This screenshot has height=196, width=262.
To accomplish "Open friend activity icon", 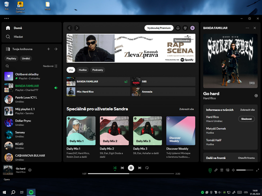I will (x=185, y=28).
